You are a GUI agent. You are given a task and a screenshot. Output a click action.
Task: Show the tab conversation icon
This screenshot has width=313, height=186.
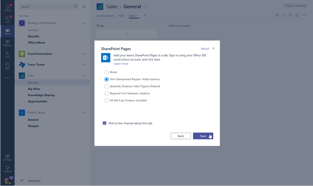(x=277, y=15)
